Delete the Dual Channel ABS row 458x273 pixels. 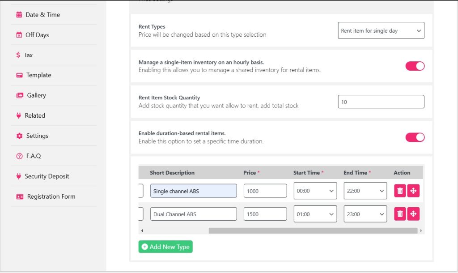400,214
